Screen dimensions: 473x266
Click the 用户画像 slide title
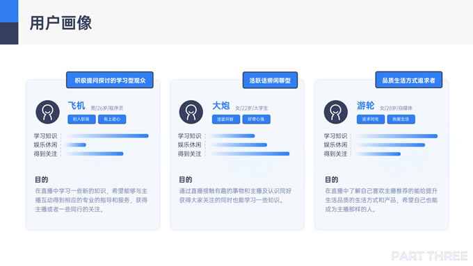[x=61, y=23]
